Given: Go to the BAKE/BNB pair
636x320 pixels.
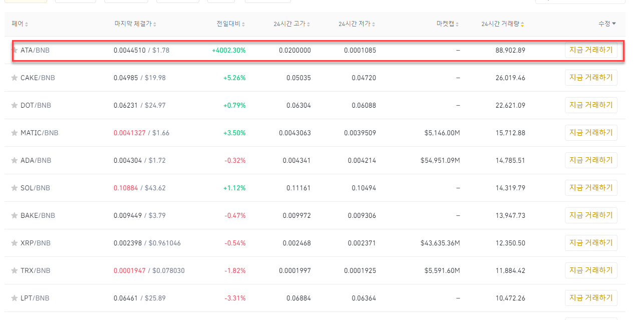Looking at the screenshot, I should coord(38,215).
